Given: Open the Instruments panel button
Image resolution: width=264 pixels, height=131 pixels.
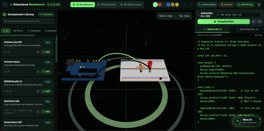Looking at the screenshot, I should click(x=207, y=5).
